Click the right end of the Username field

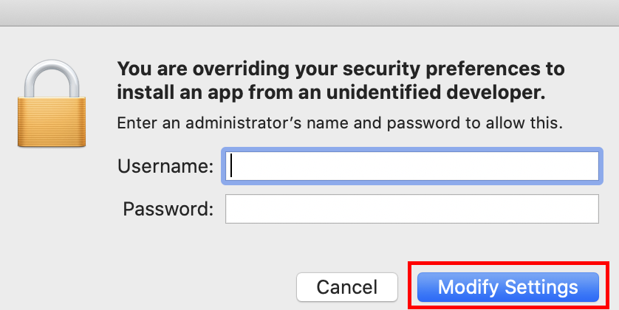tap(590, 166)
